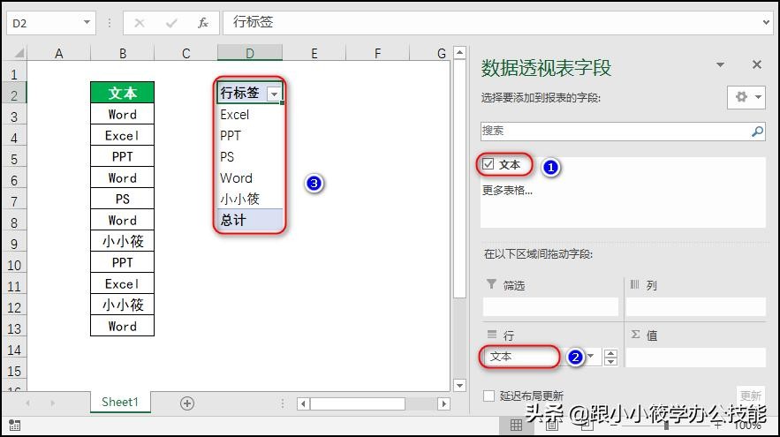Click the 更多表格... link
This screenshot has height=437, width=780.
[x=507, y=190]
